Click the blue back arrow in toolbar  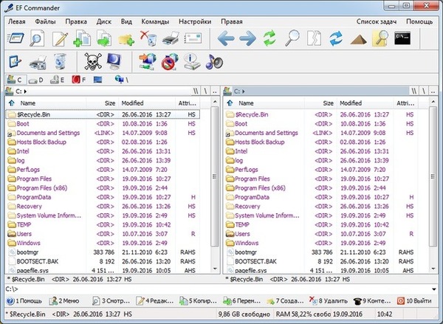pos(227,38)
